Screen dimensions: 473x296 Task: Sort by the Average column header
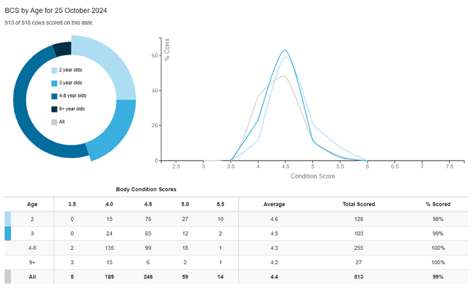pyautogui.click(x=273, y=204)
